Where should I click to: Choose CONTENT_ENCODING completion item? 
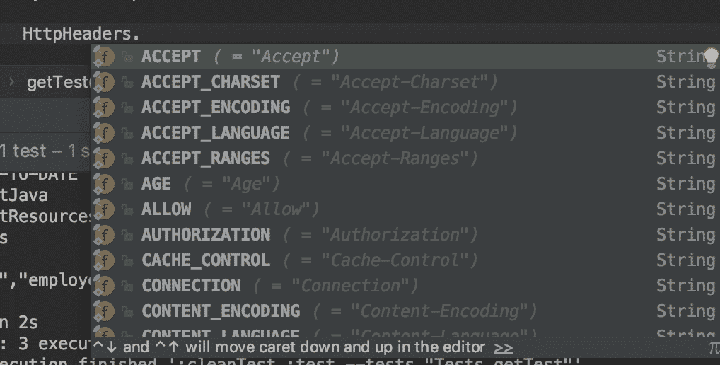[221, 311]
